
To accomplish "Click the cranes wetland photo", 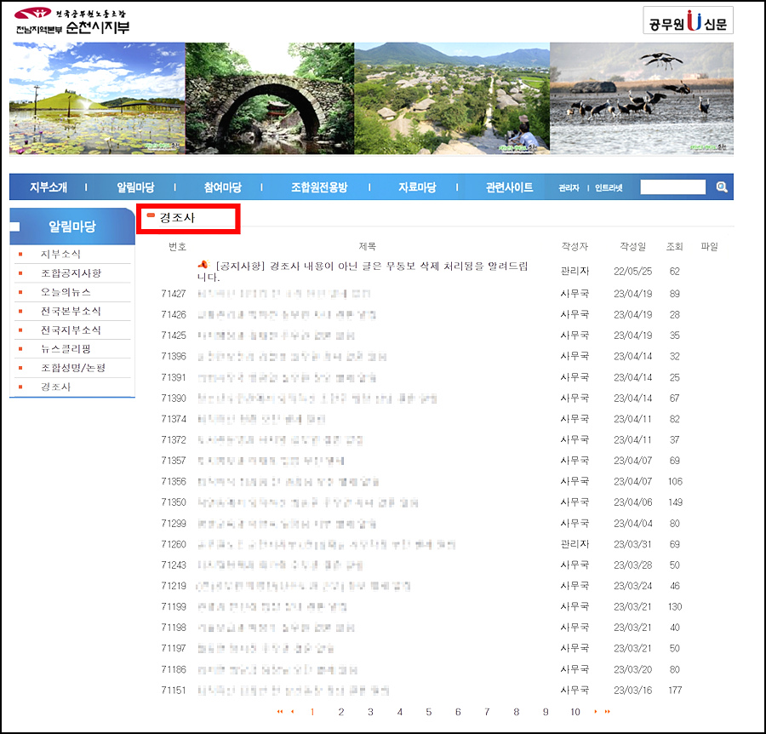I will pos(642,98).
